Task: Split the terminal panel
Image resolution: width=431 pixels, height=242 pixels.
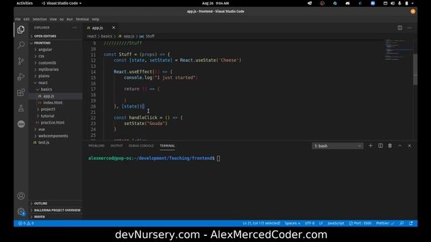Action: click(380, 146)
